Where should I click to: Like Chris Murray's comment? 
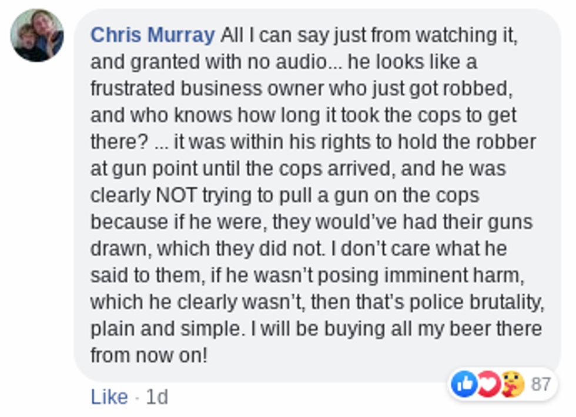pos(109,398)
